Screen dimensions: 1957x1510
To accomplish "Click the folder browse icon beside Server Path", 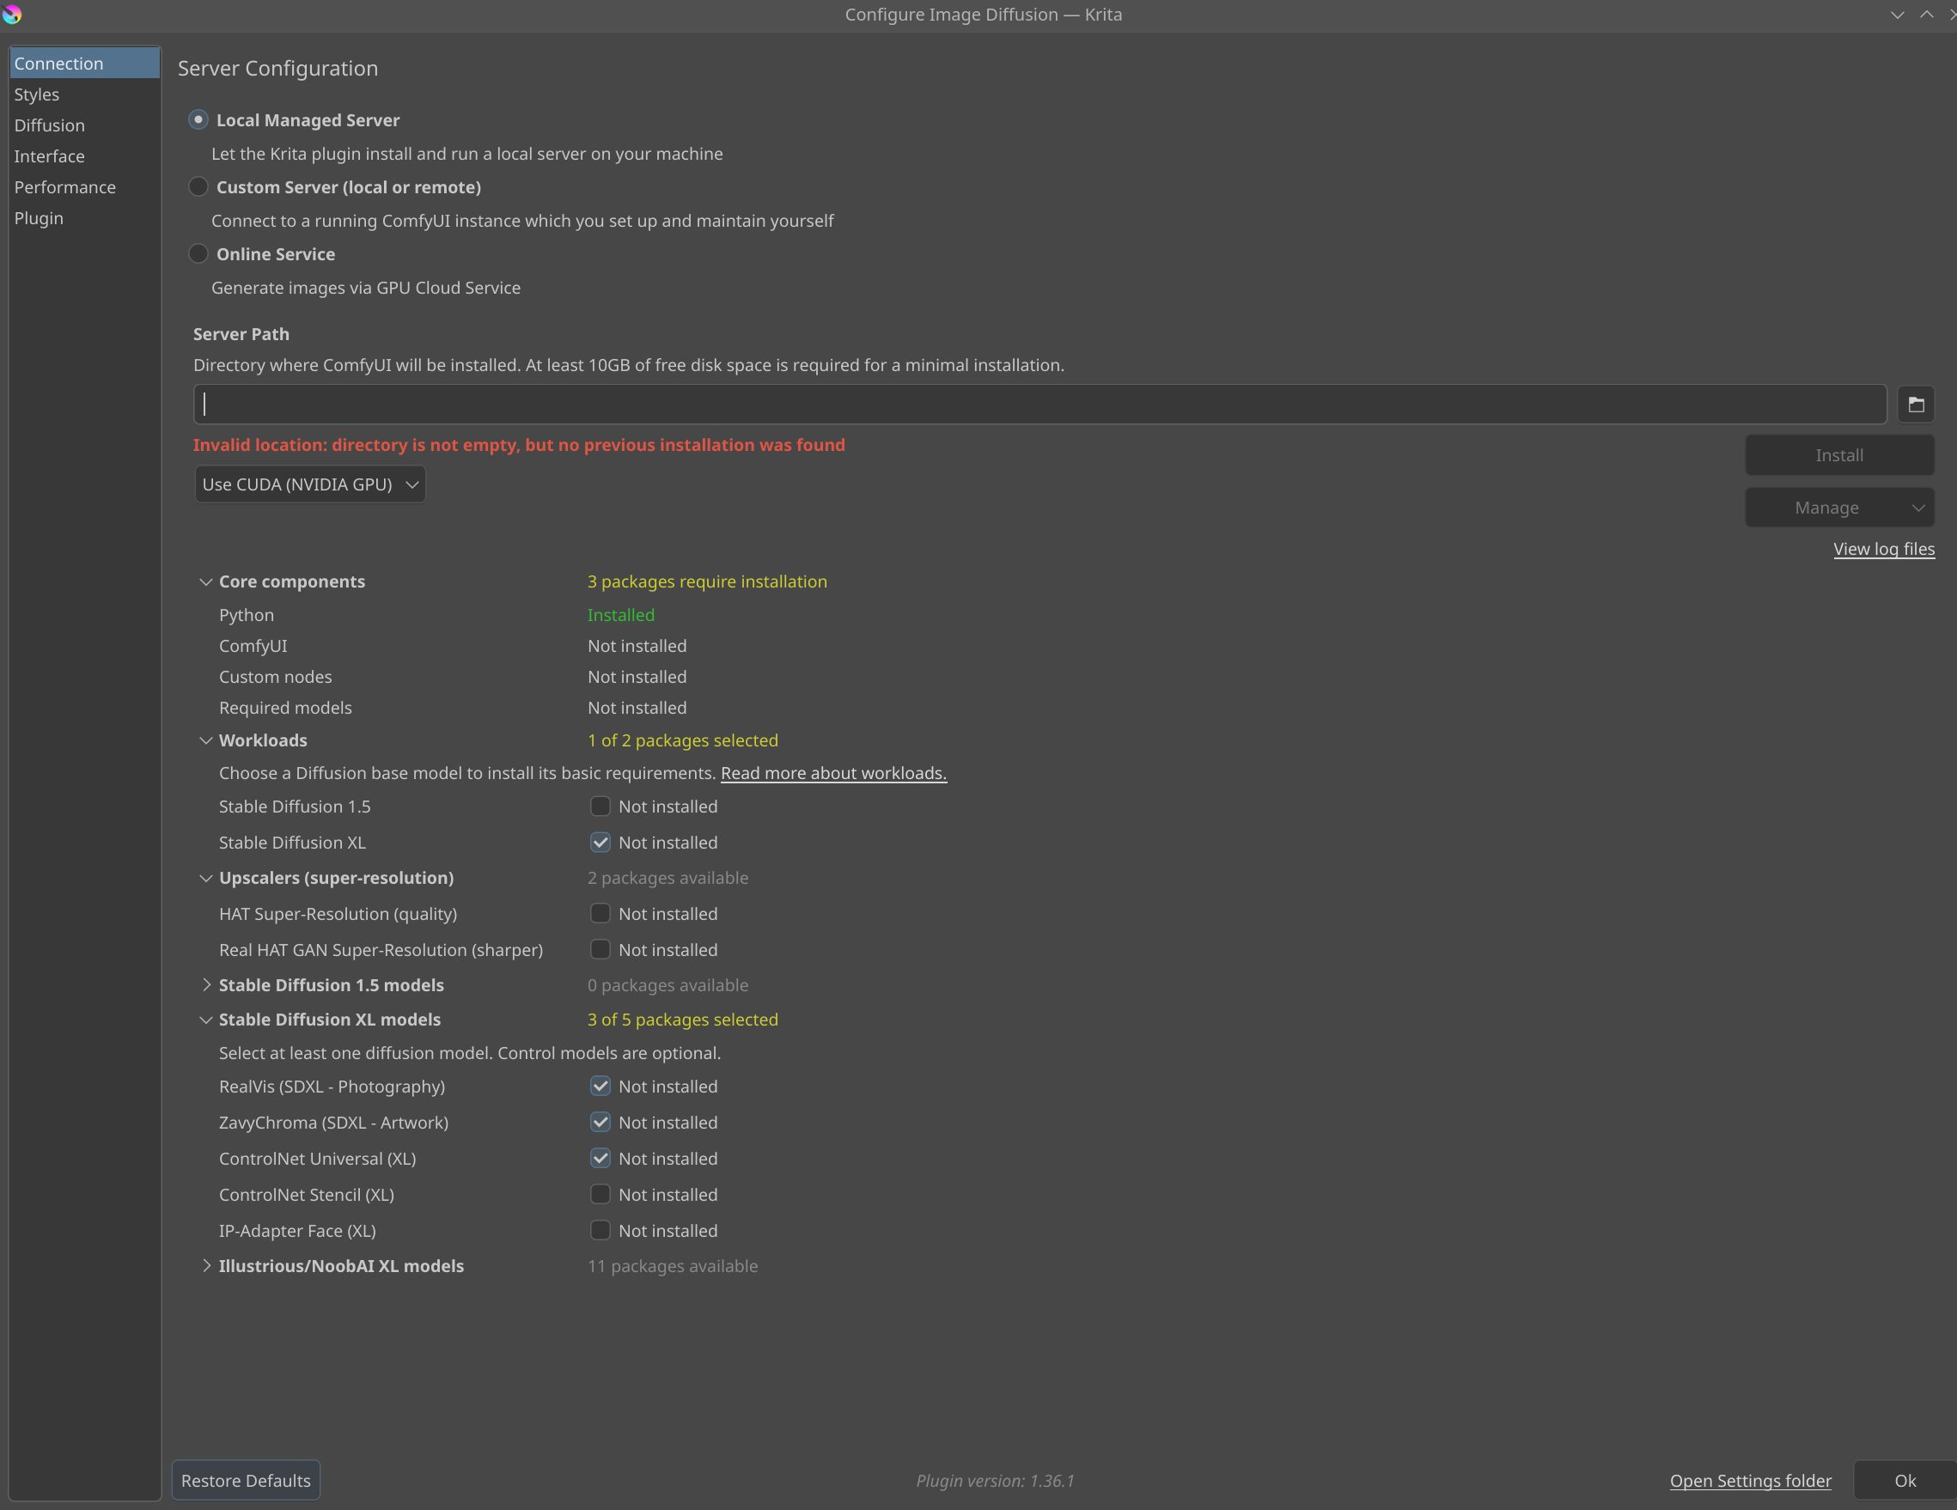I will (1916, 405).
